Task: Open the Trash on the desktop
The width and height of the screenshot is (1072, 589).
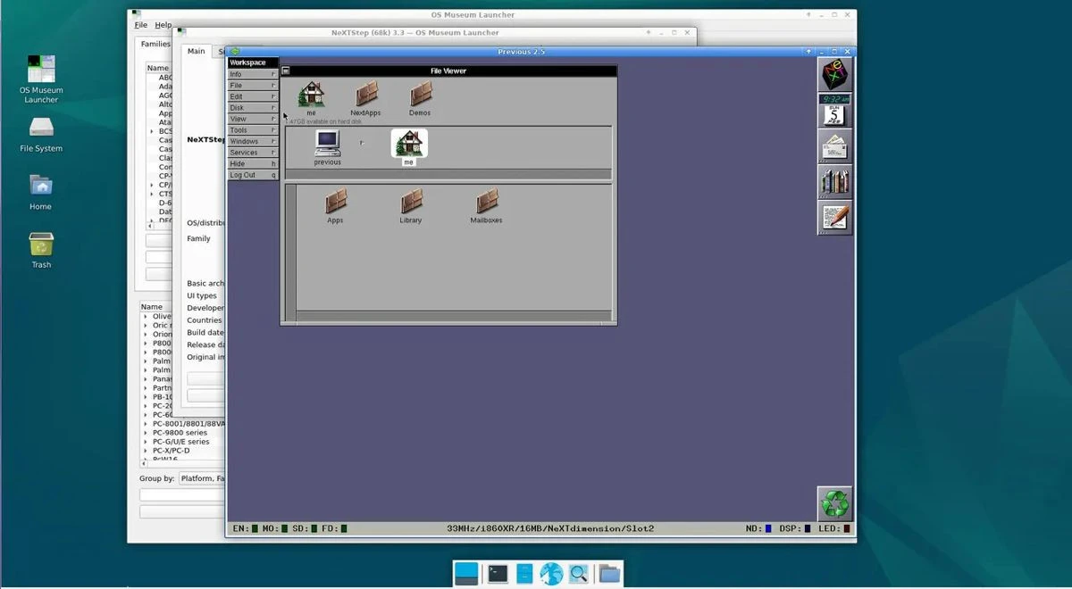Action: (x=41, y=250)
